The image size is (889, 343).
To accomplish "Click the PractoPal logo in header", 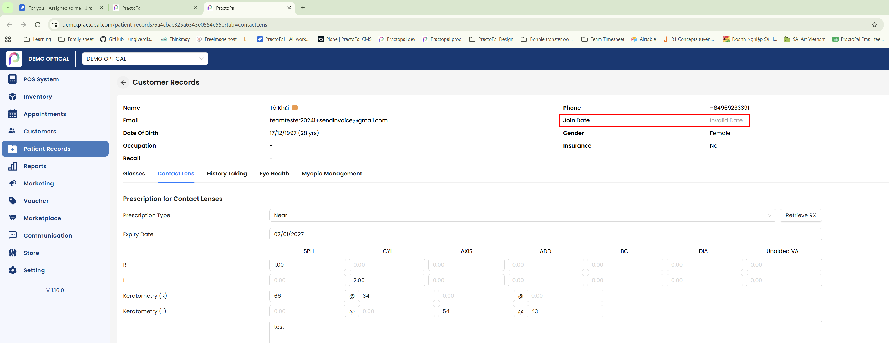I will 14,59.
